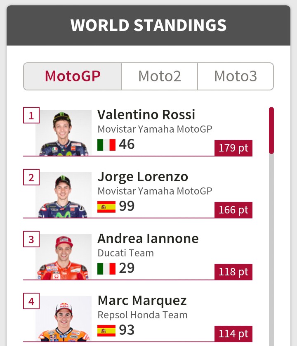Switch to the MotoGP tab
This screenshot has height=346, width=297.
point(73,76)
